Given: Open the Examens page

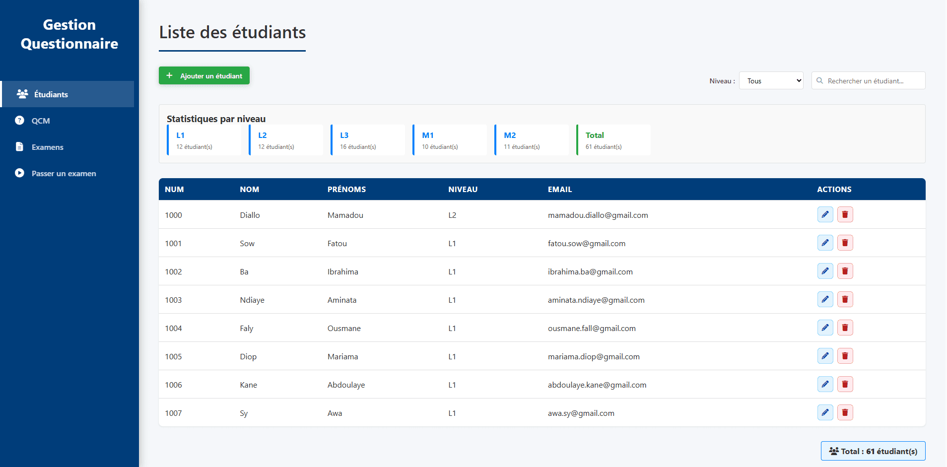Looking at the screenshot, I should tap(68, 146).
